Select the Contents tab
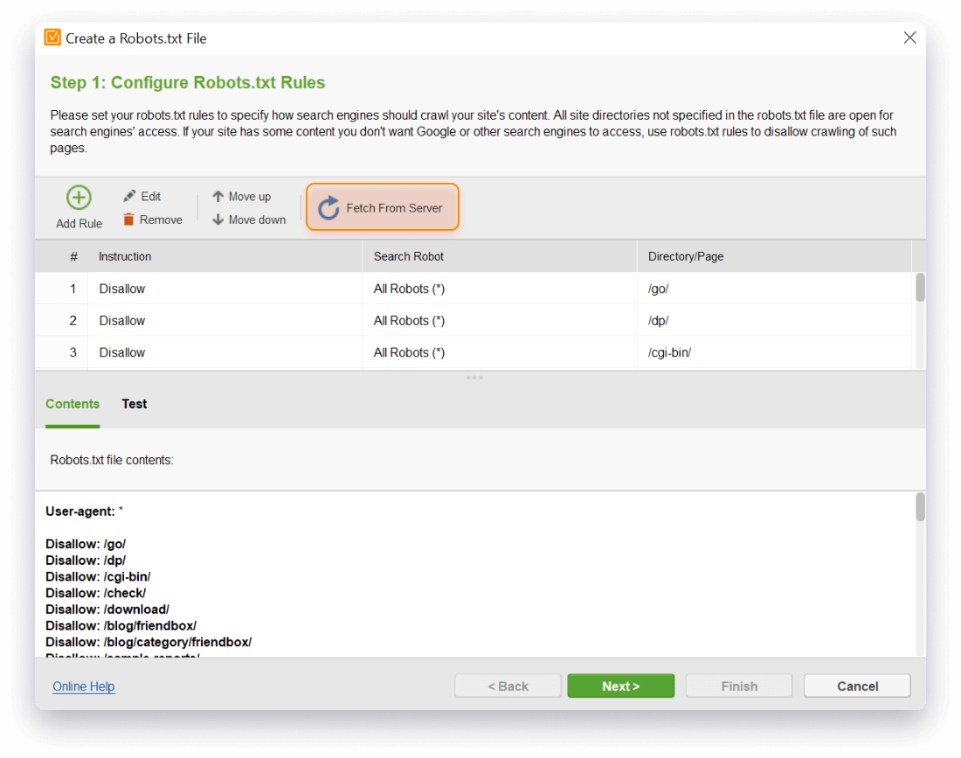Screen dimensions: 961x758 point(73,404)
